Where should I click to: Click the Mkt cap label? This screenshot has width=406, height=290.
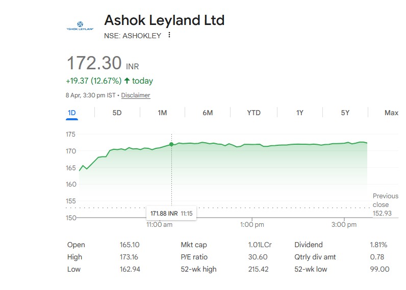click(x=194, y=245)
